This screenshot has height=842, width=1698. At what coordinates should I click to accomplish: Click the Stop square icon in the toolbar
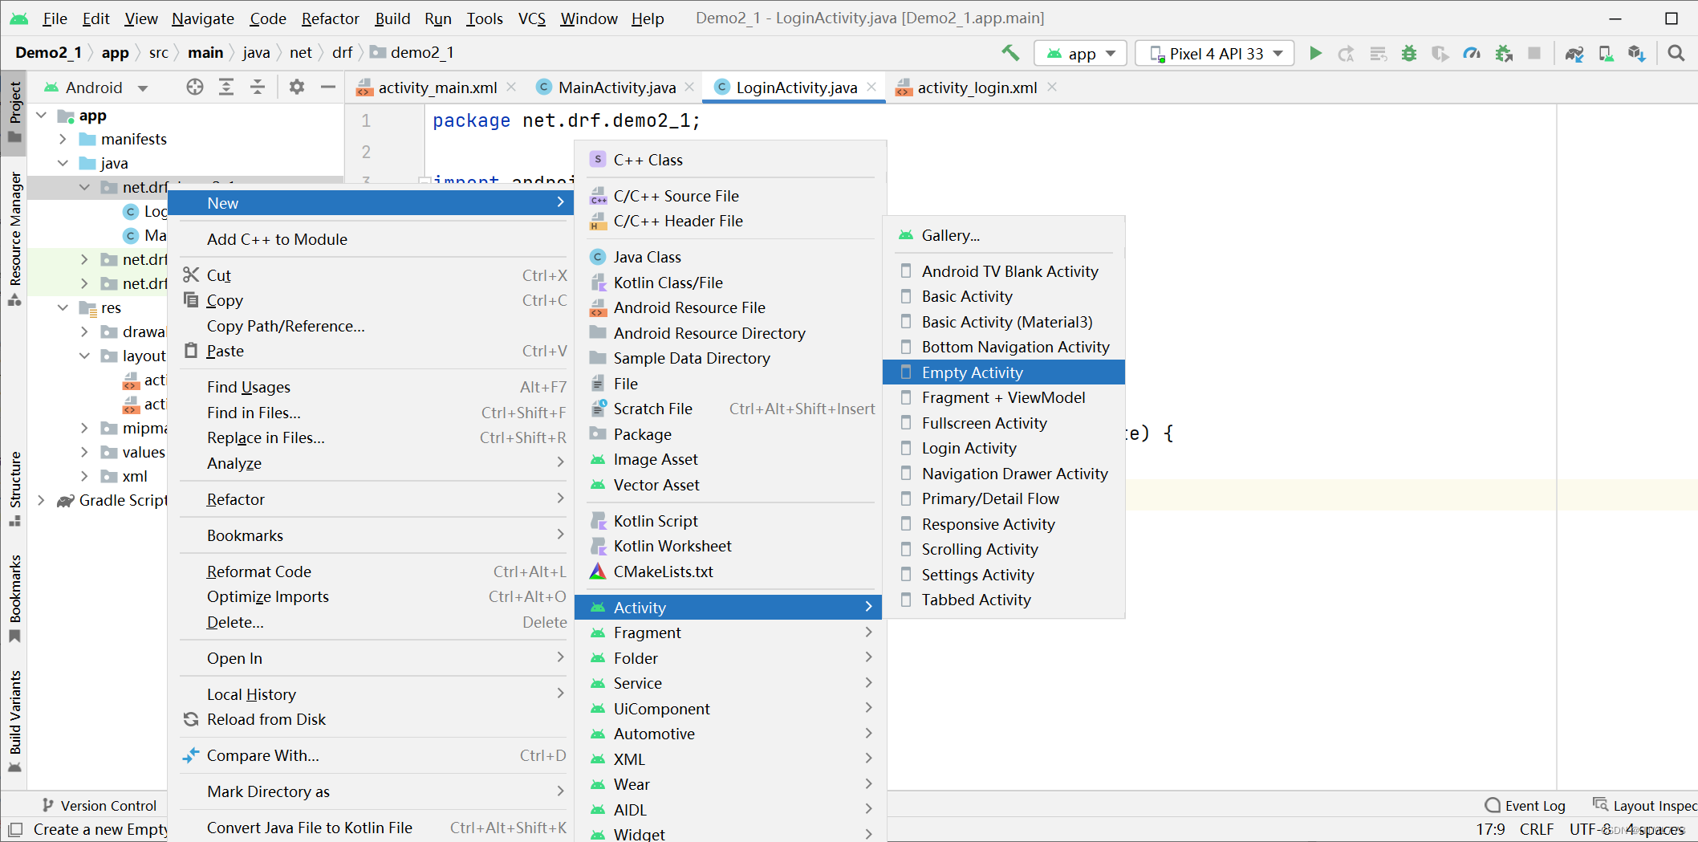click(x=1534, y=53)
